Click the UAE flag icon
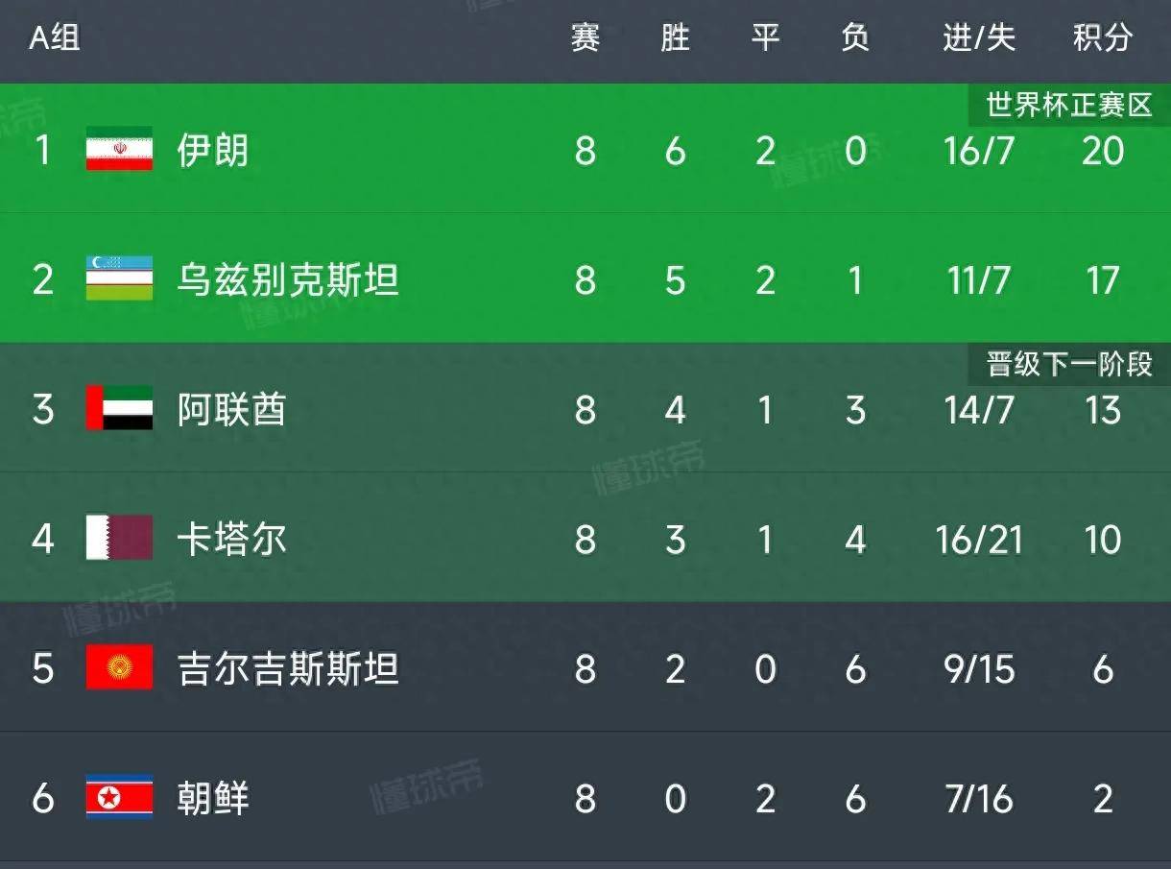The height and width of the screenshot is (869, 1171). (x=119, y=408)
